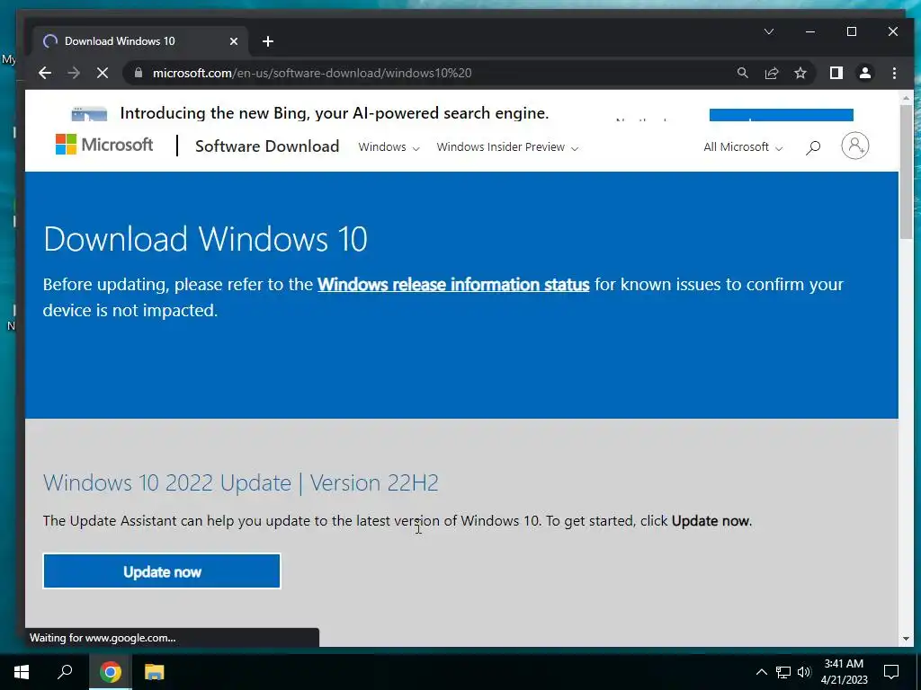The image size is (921, 690).
Task: Click the blue Bing banner button
Action: click(x=782, y=114)
